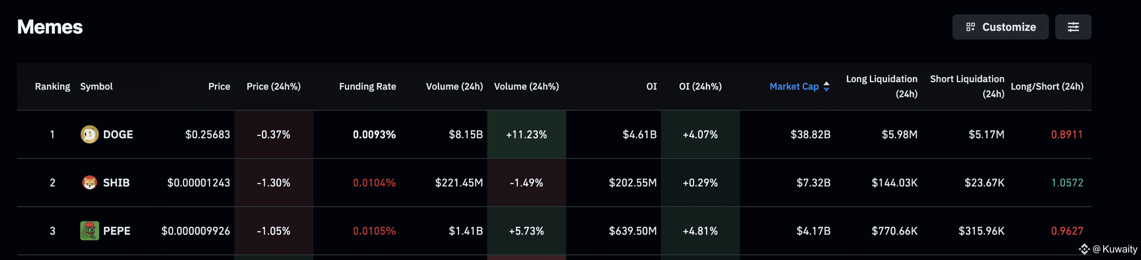Image resolution: width=1141 pixels, height=260 pixels.
Task: Sort table by Volume (24h) header
Action: point(454,86)
